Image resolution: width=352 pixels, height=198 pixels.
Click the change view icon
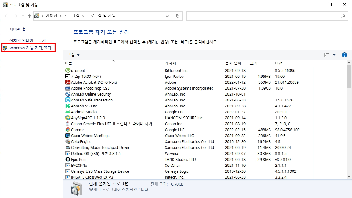pos(327,55)
